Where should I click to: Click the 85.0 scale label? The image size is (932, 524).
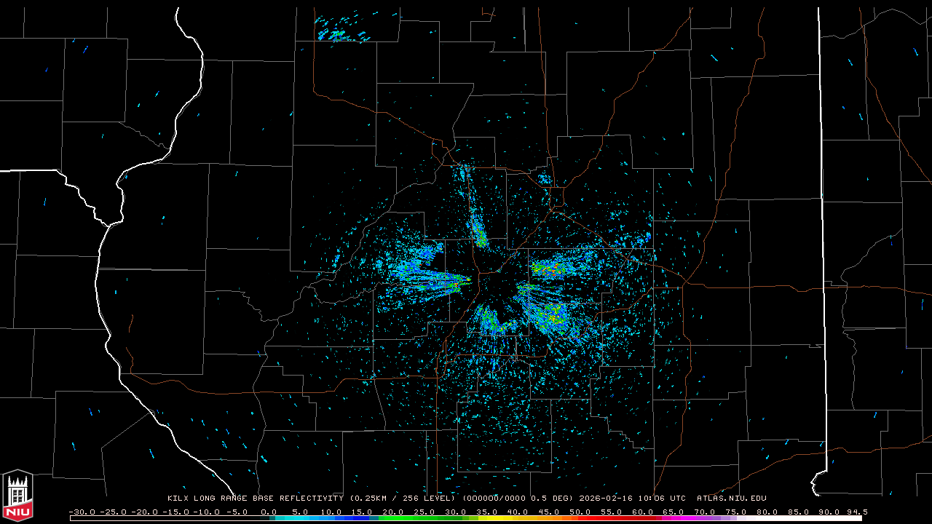[x=799, y=512]
